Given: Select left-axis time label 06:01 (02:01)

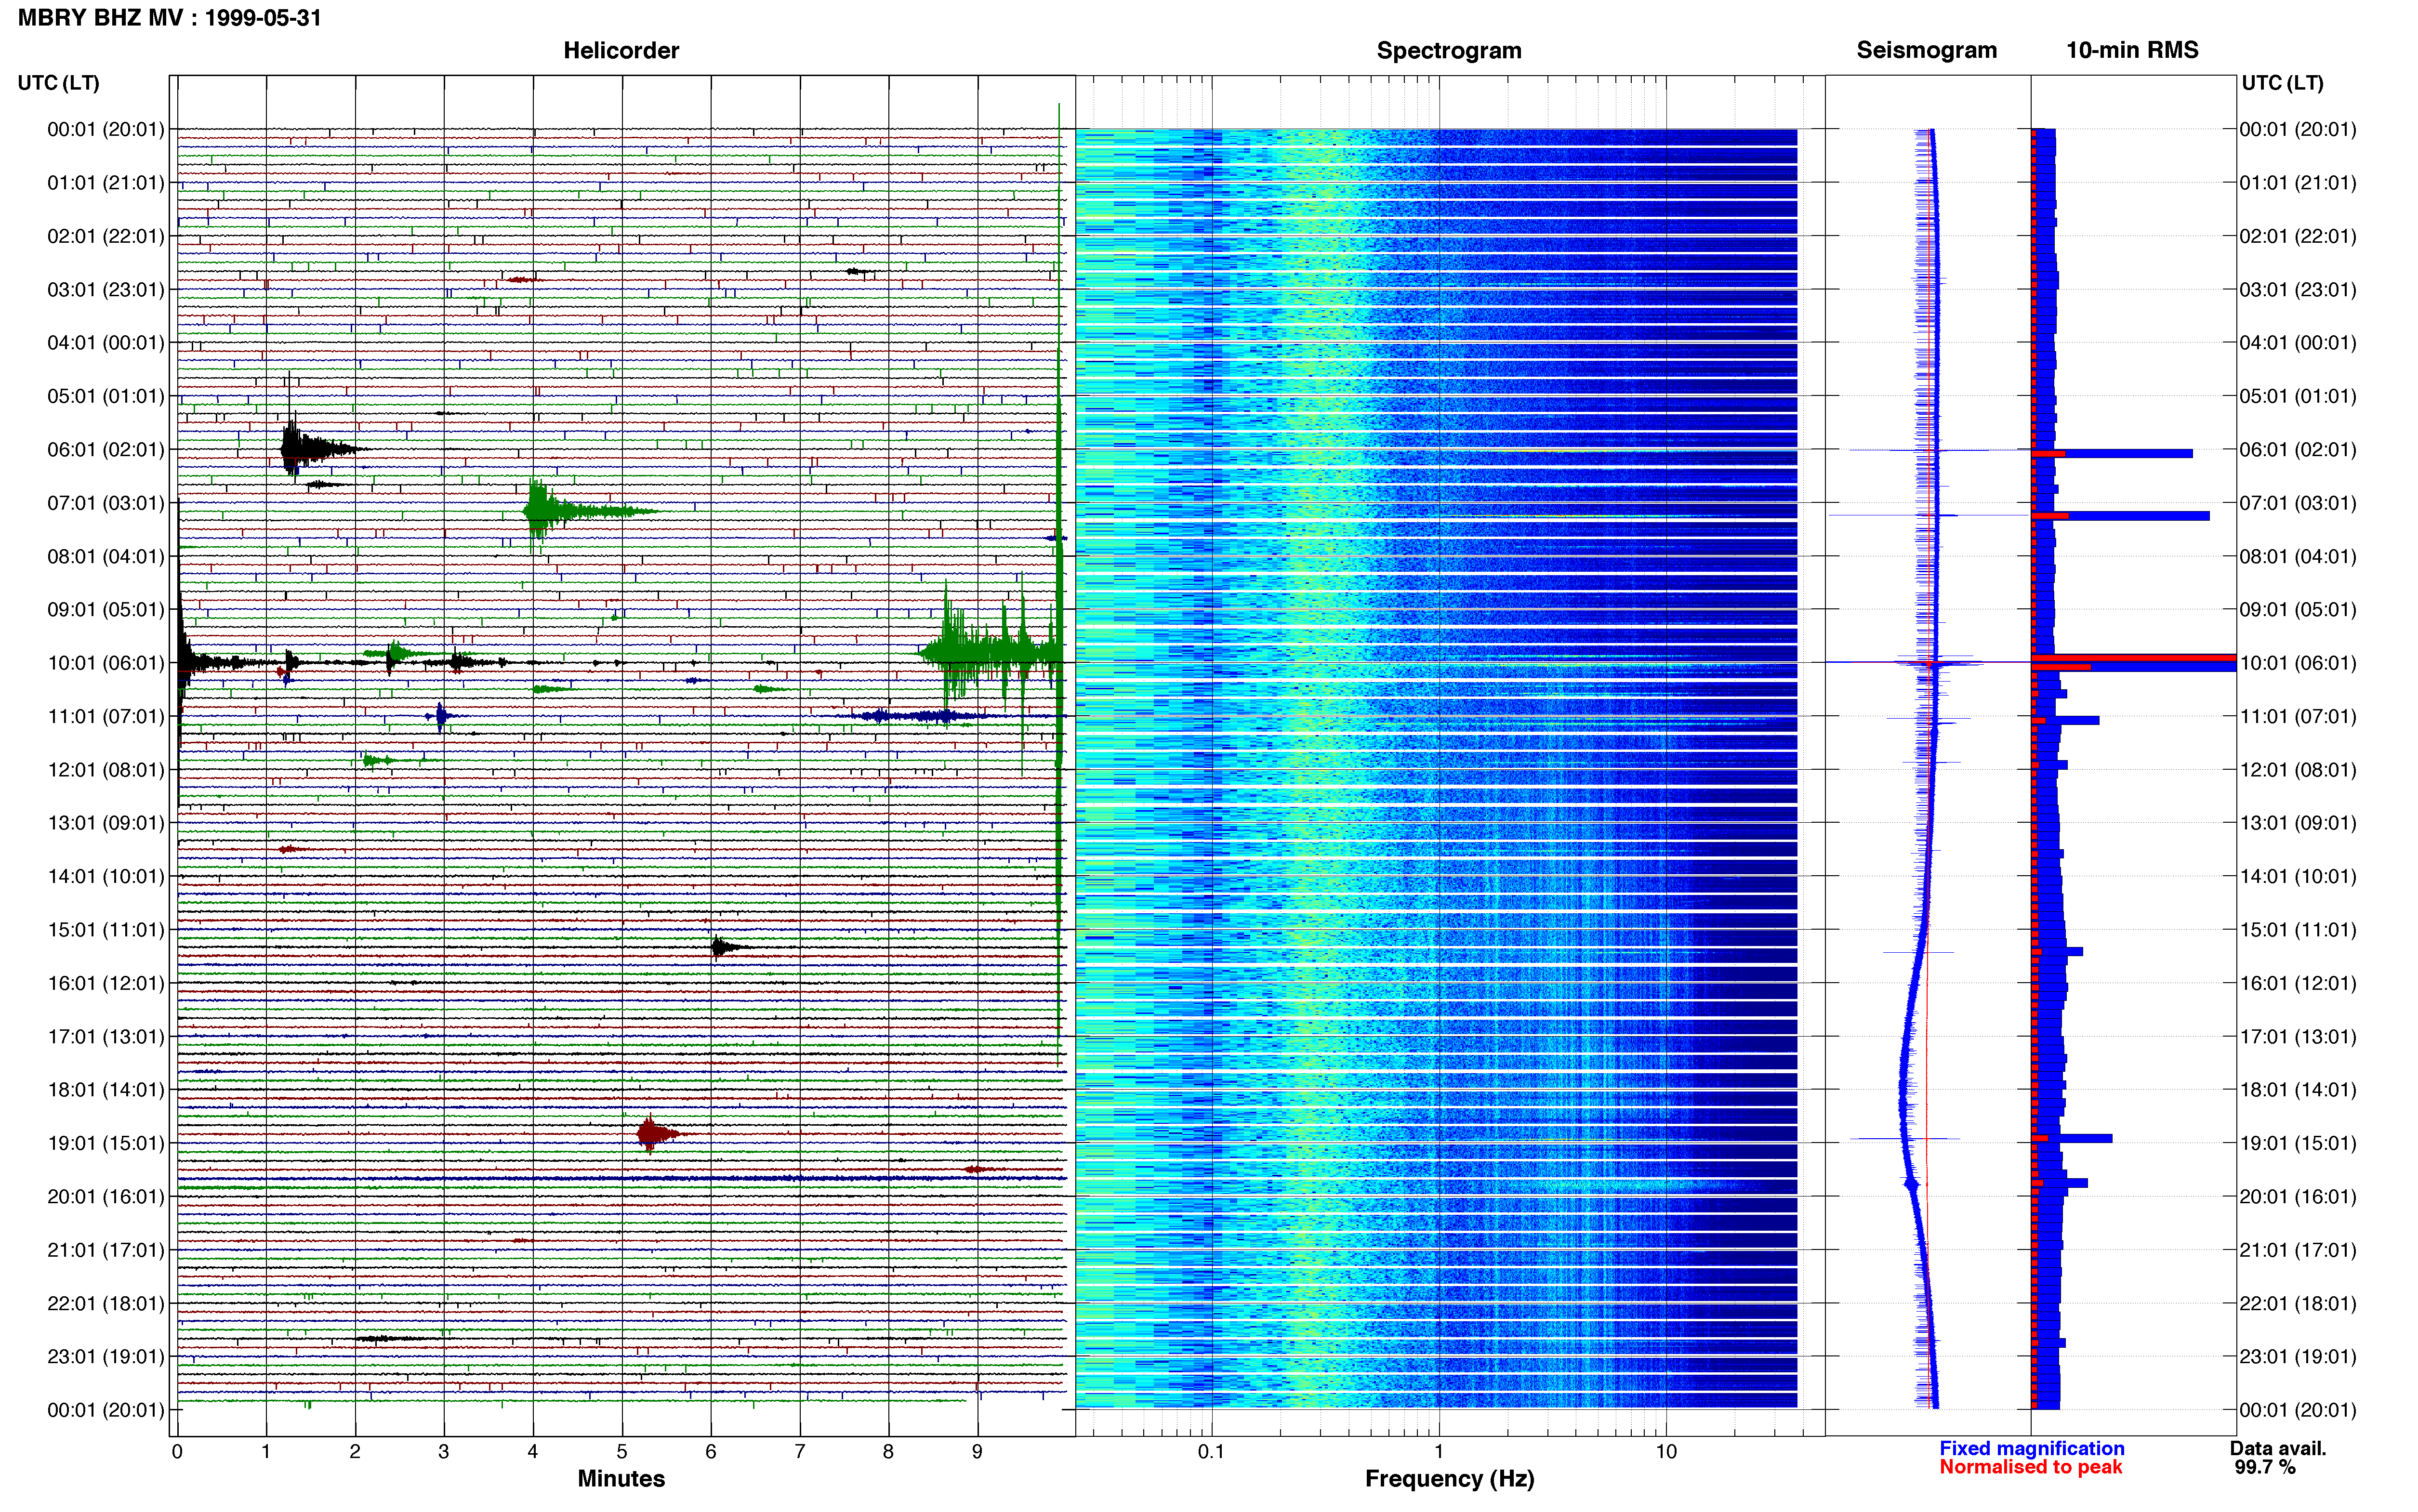Looking at the screenshot, I should (x=106, y=450).
